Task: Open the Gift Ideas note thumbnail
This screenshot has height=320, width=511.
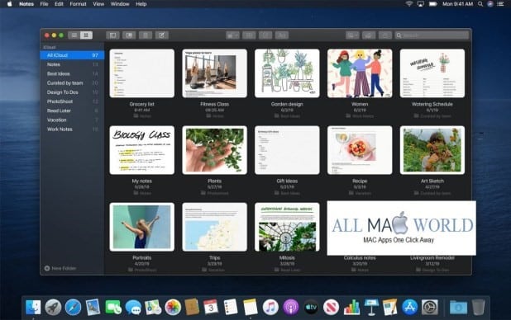Action: click(287, 150)
